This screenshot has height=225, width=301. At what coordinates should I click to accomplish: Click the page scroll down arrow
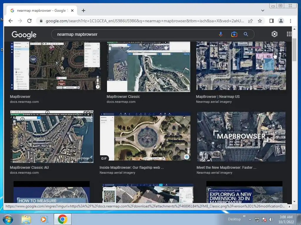pyautogui.click(x=294, y=201)
